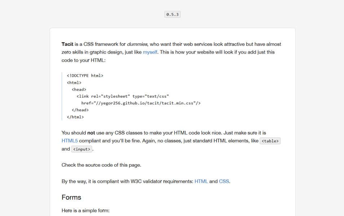The width and height of the screenshot is (344, 216).
Task: Click the sentence about checking the source code
Action: (101, 165)
